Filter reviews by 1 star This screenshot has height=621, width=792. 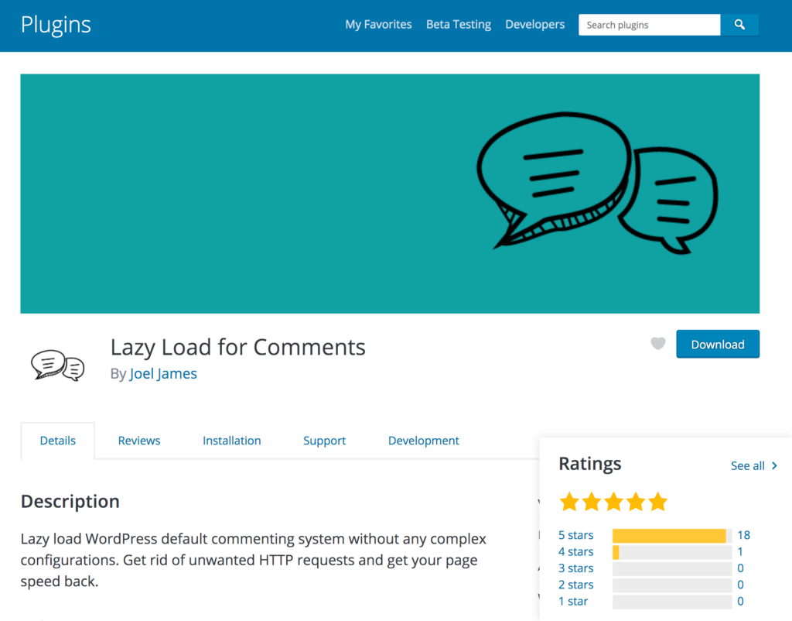573,602
